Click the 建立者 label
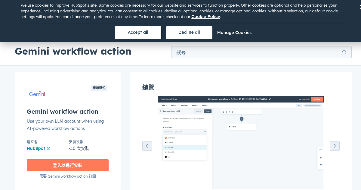Image resolution: width=361 pixels, height=190 pixels. pos(32,141)
